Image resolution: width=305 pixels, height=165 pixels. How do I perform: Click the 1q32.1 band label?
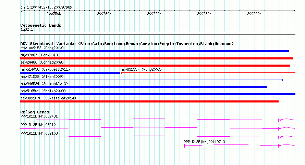[27, 30]
